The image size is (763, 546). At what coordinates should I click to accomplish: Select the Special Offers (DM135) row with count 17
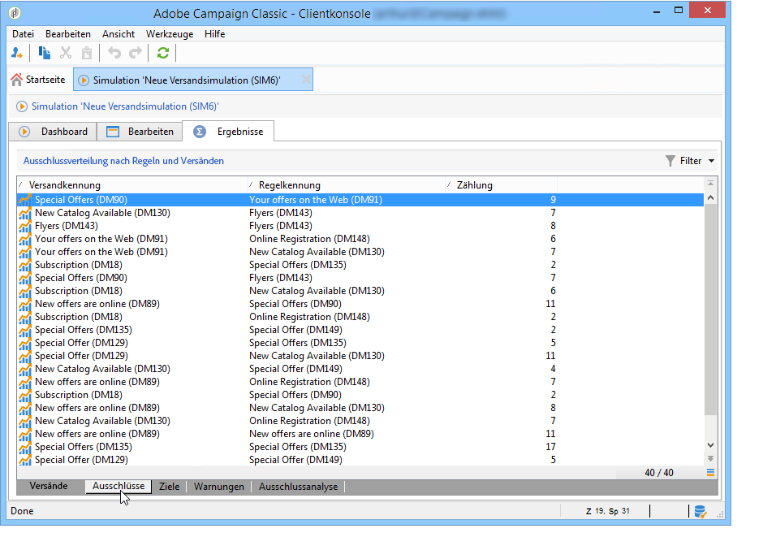(360, 447)
